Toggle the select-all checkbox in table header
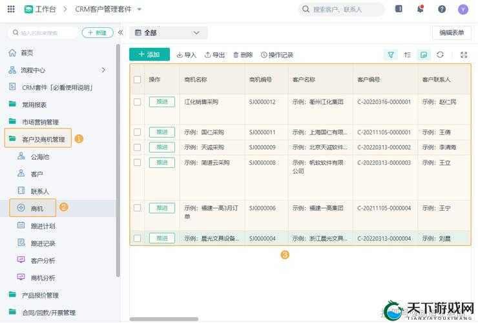Viewport: 478px width, 323px height. [x=137, y=79]
